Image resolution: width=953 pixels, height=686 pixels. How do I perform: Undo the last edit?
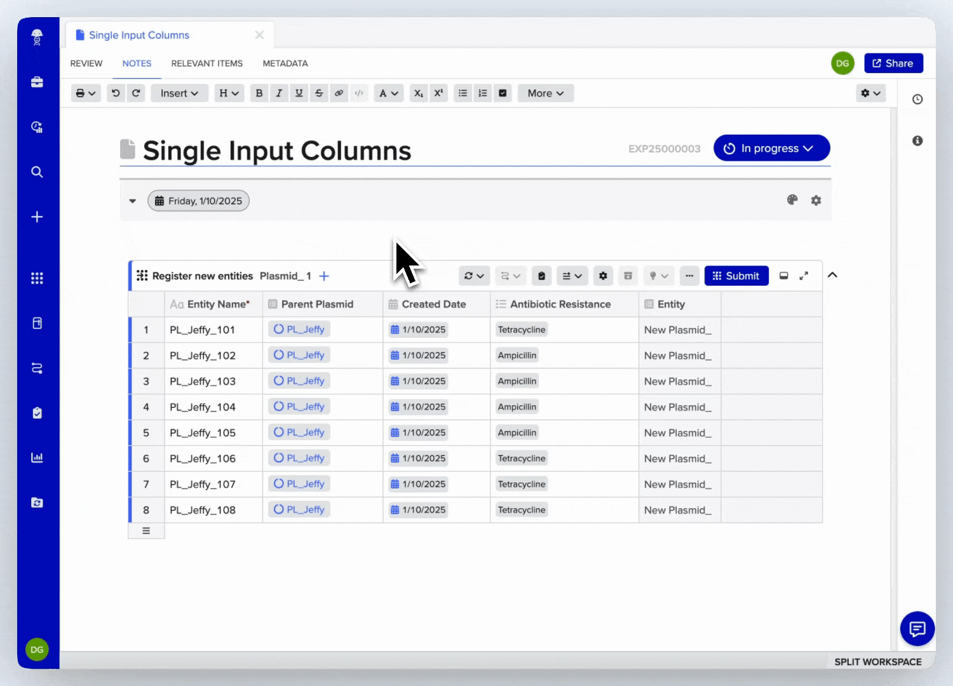tap(116, 93)
